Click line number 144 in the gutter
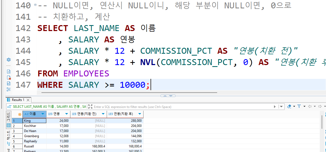The width and height of the screenshot is (326, 152). click(x=23, y=51)
